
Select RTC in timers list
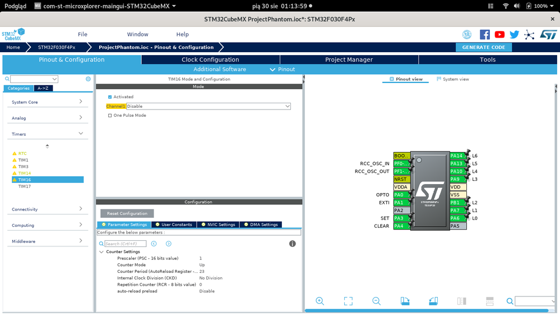[x=22, y=153]
